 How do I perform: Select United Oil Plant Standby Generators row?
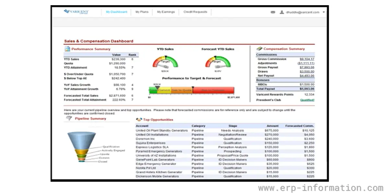point(225,130)
